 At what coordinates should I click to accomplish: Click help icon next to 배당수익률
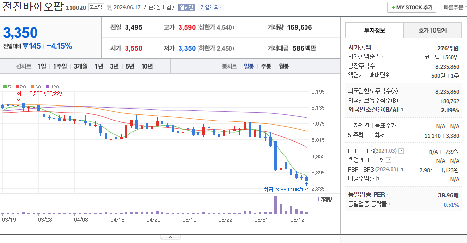pyautogui.click(x=378, y=179)
